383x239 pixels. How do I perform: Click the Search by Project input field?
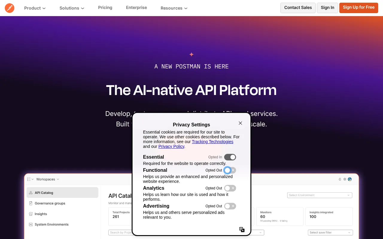coord(120,232)
